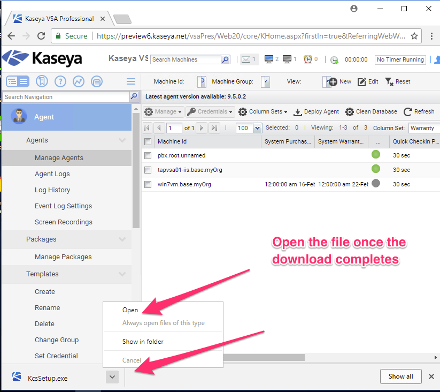Click the Kaseya logo
Image resolution: width=440 pixels, height=392 pixels.
(x=42, y=59)
